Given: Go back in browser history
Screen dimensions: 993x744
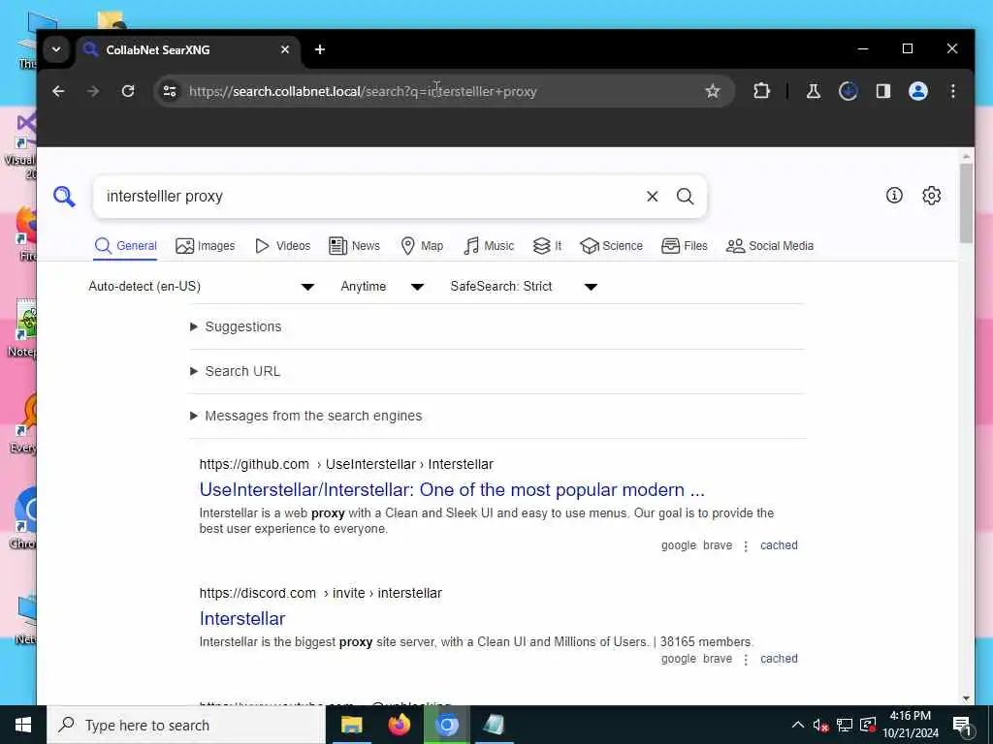Looking at the screenshot, I should tap(58, 91).
